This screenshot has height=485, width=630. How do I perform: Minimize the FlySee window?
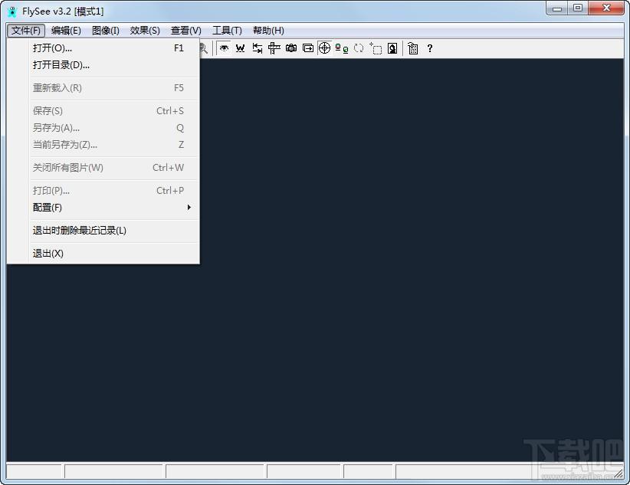[x=557, y=8]
